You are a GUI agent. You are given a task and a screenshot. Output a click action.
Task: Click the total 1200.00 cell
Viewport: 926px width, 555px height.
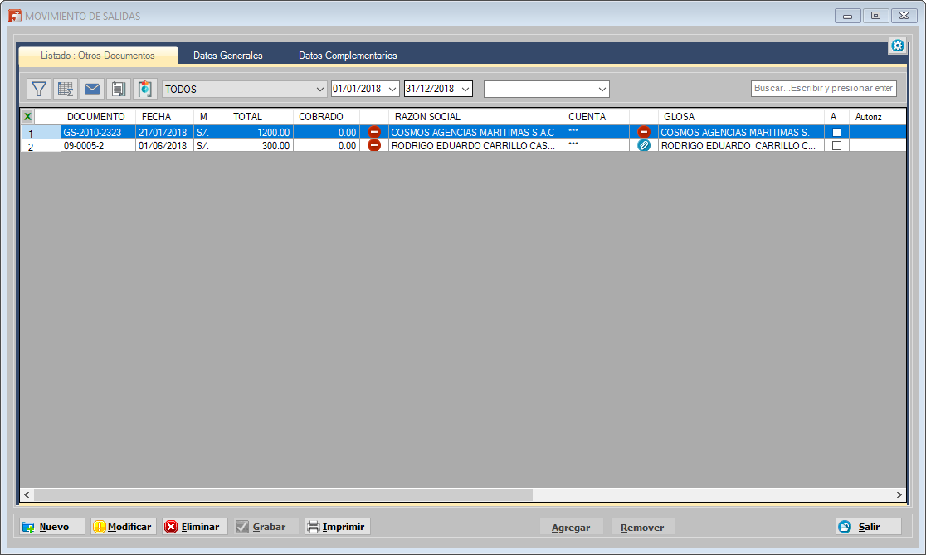pos(260,132)
